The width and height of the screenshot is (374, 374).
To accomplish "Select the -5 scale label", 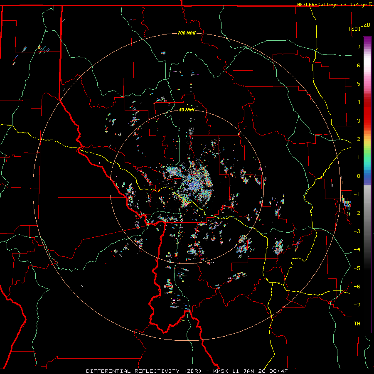I will pos(357,268).
